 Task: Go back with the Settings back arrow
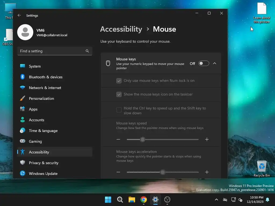click(19, 15)
